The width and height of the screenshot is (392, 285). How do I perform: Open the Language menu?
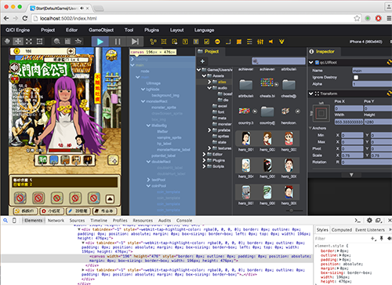pos(204,30)
